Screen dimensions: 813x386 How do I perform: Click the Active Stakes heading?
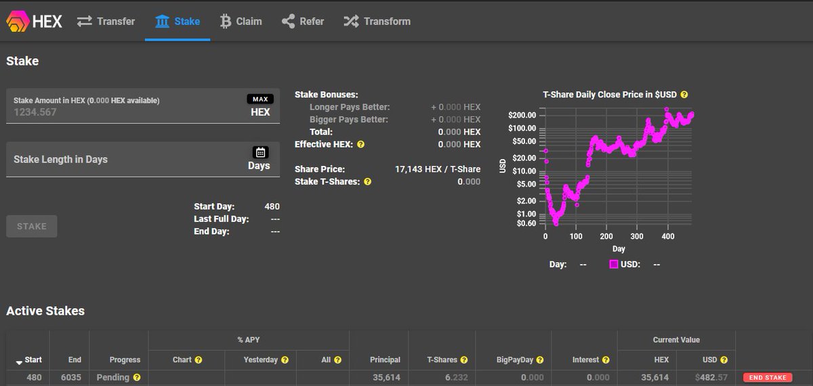click(x=45, y=311)
